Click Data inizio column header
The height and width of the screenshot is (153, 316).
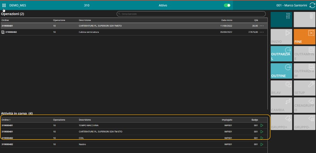tap(227, 20)
